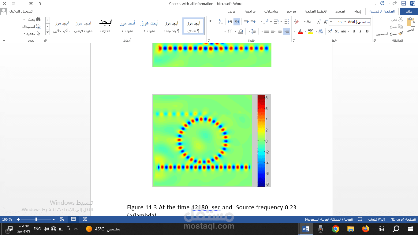The height and width of the screenshot is (235, 418).
Task: Click the Save icon in title bar
Action: [403, 4]
